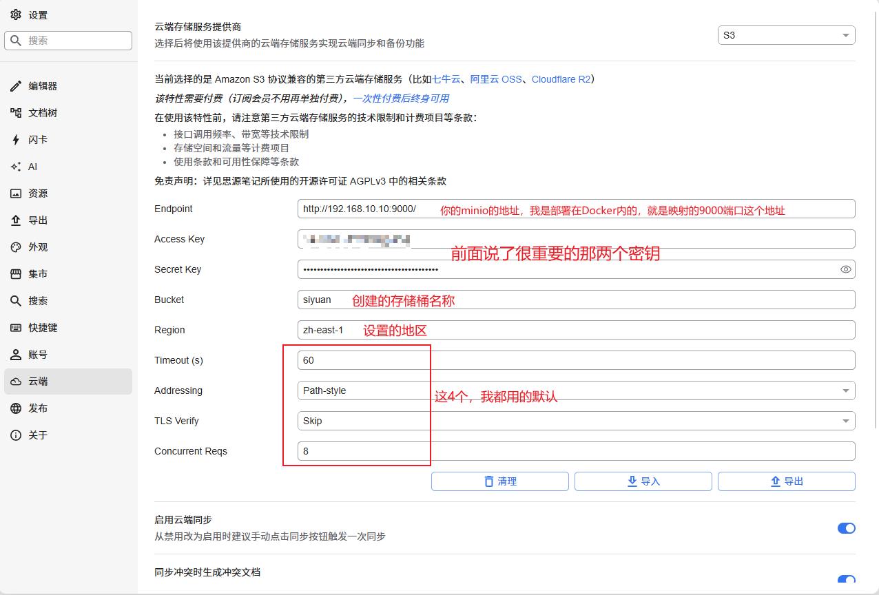Open the Addressing Path-style dropdown
Viewport: 879px width, 595px height.
[x=576, y=390]
